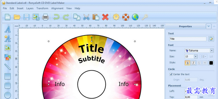The width and height of the screenshot is (218, 99).
Task: Open help with lifebuoy icon
Action: 126,17
